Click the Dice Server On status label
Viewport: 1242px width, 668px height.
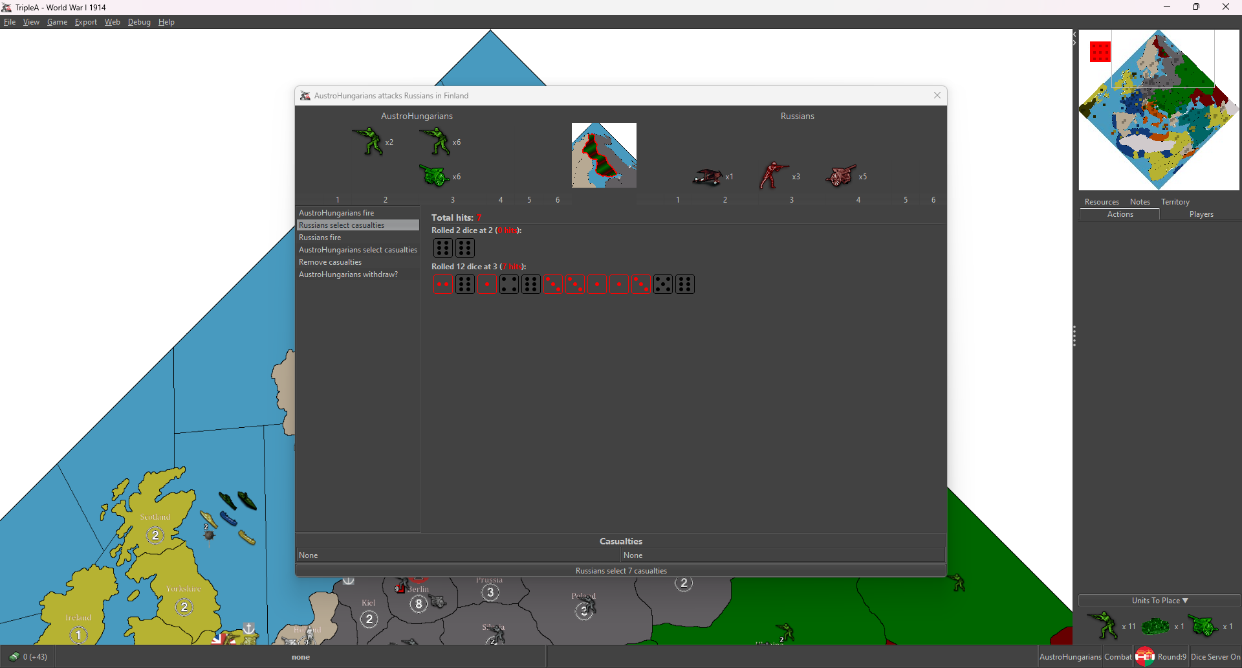pyautogui.click(x=1215, y=657)
